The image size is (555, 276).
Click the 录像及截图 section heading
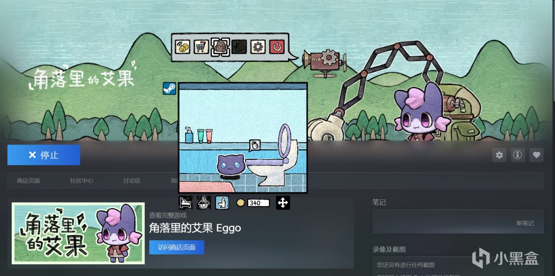tap(389, 250)
